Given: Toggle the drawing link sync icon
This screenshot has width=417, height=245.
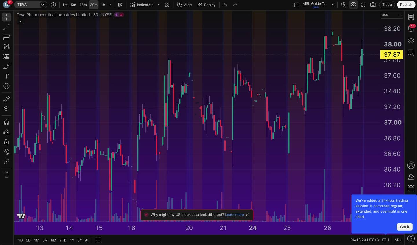Looking at the screenshot, I should (x=6, y=161).
